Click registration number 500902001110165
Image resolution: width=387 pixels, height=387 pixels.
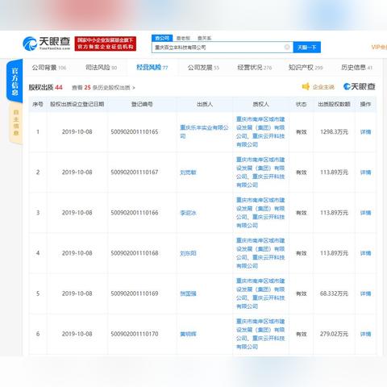[135, 132]
